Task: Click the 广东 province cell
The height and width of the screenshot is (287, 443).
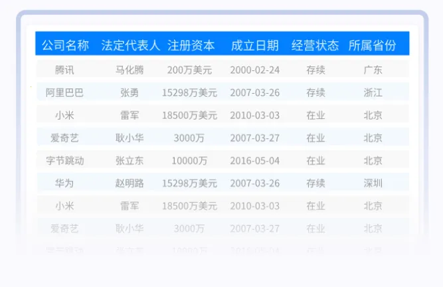Action: pos(373,70)
